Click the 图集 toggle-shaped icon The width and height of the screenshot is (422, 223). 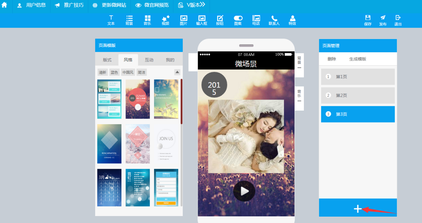pyautogui.click(x=238, y=20)
